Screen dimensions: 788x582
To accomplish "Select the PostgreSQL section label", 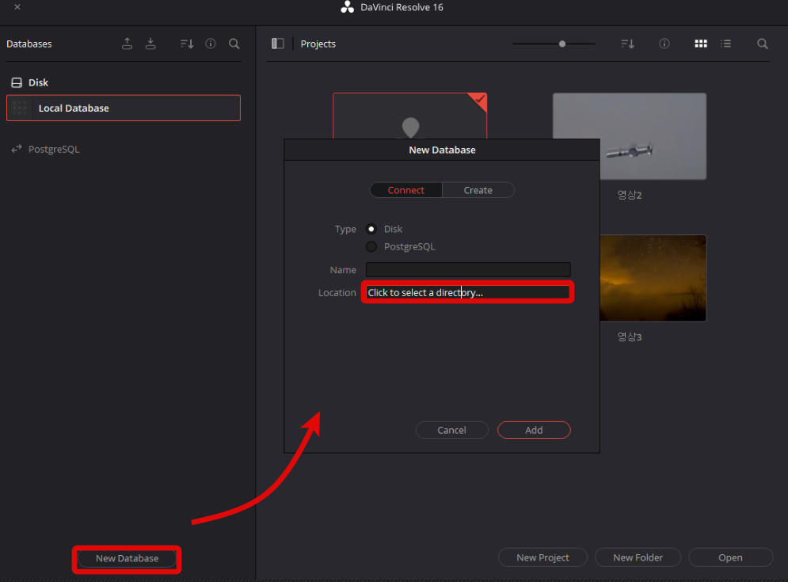I will pos(54,150).
